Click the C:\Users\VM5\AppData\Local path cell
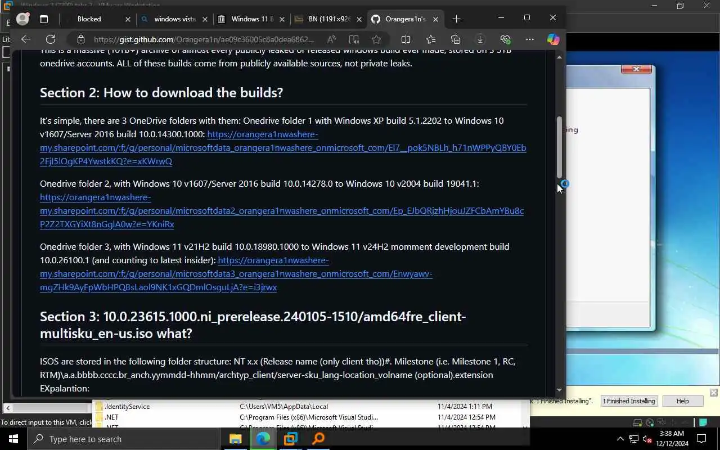This screenshot has width=720, height=450. click(x=283, y=406)
